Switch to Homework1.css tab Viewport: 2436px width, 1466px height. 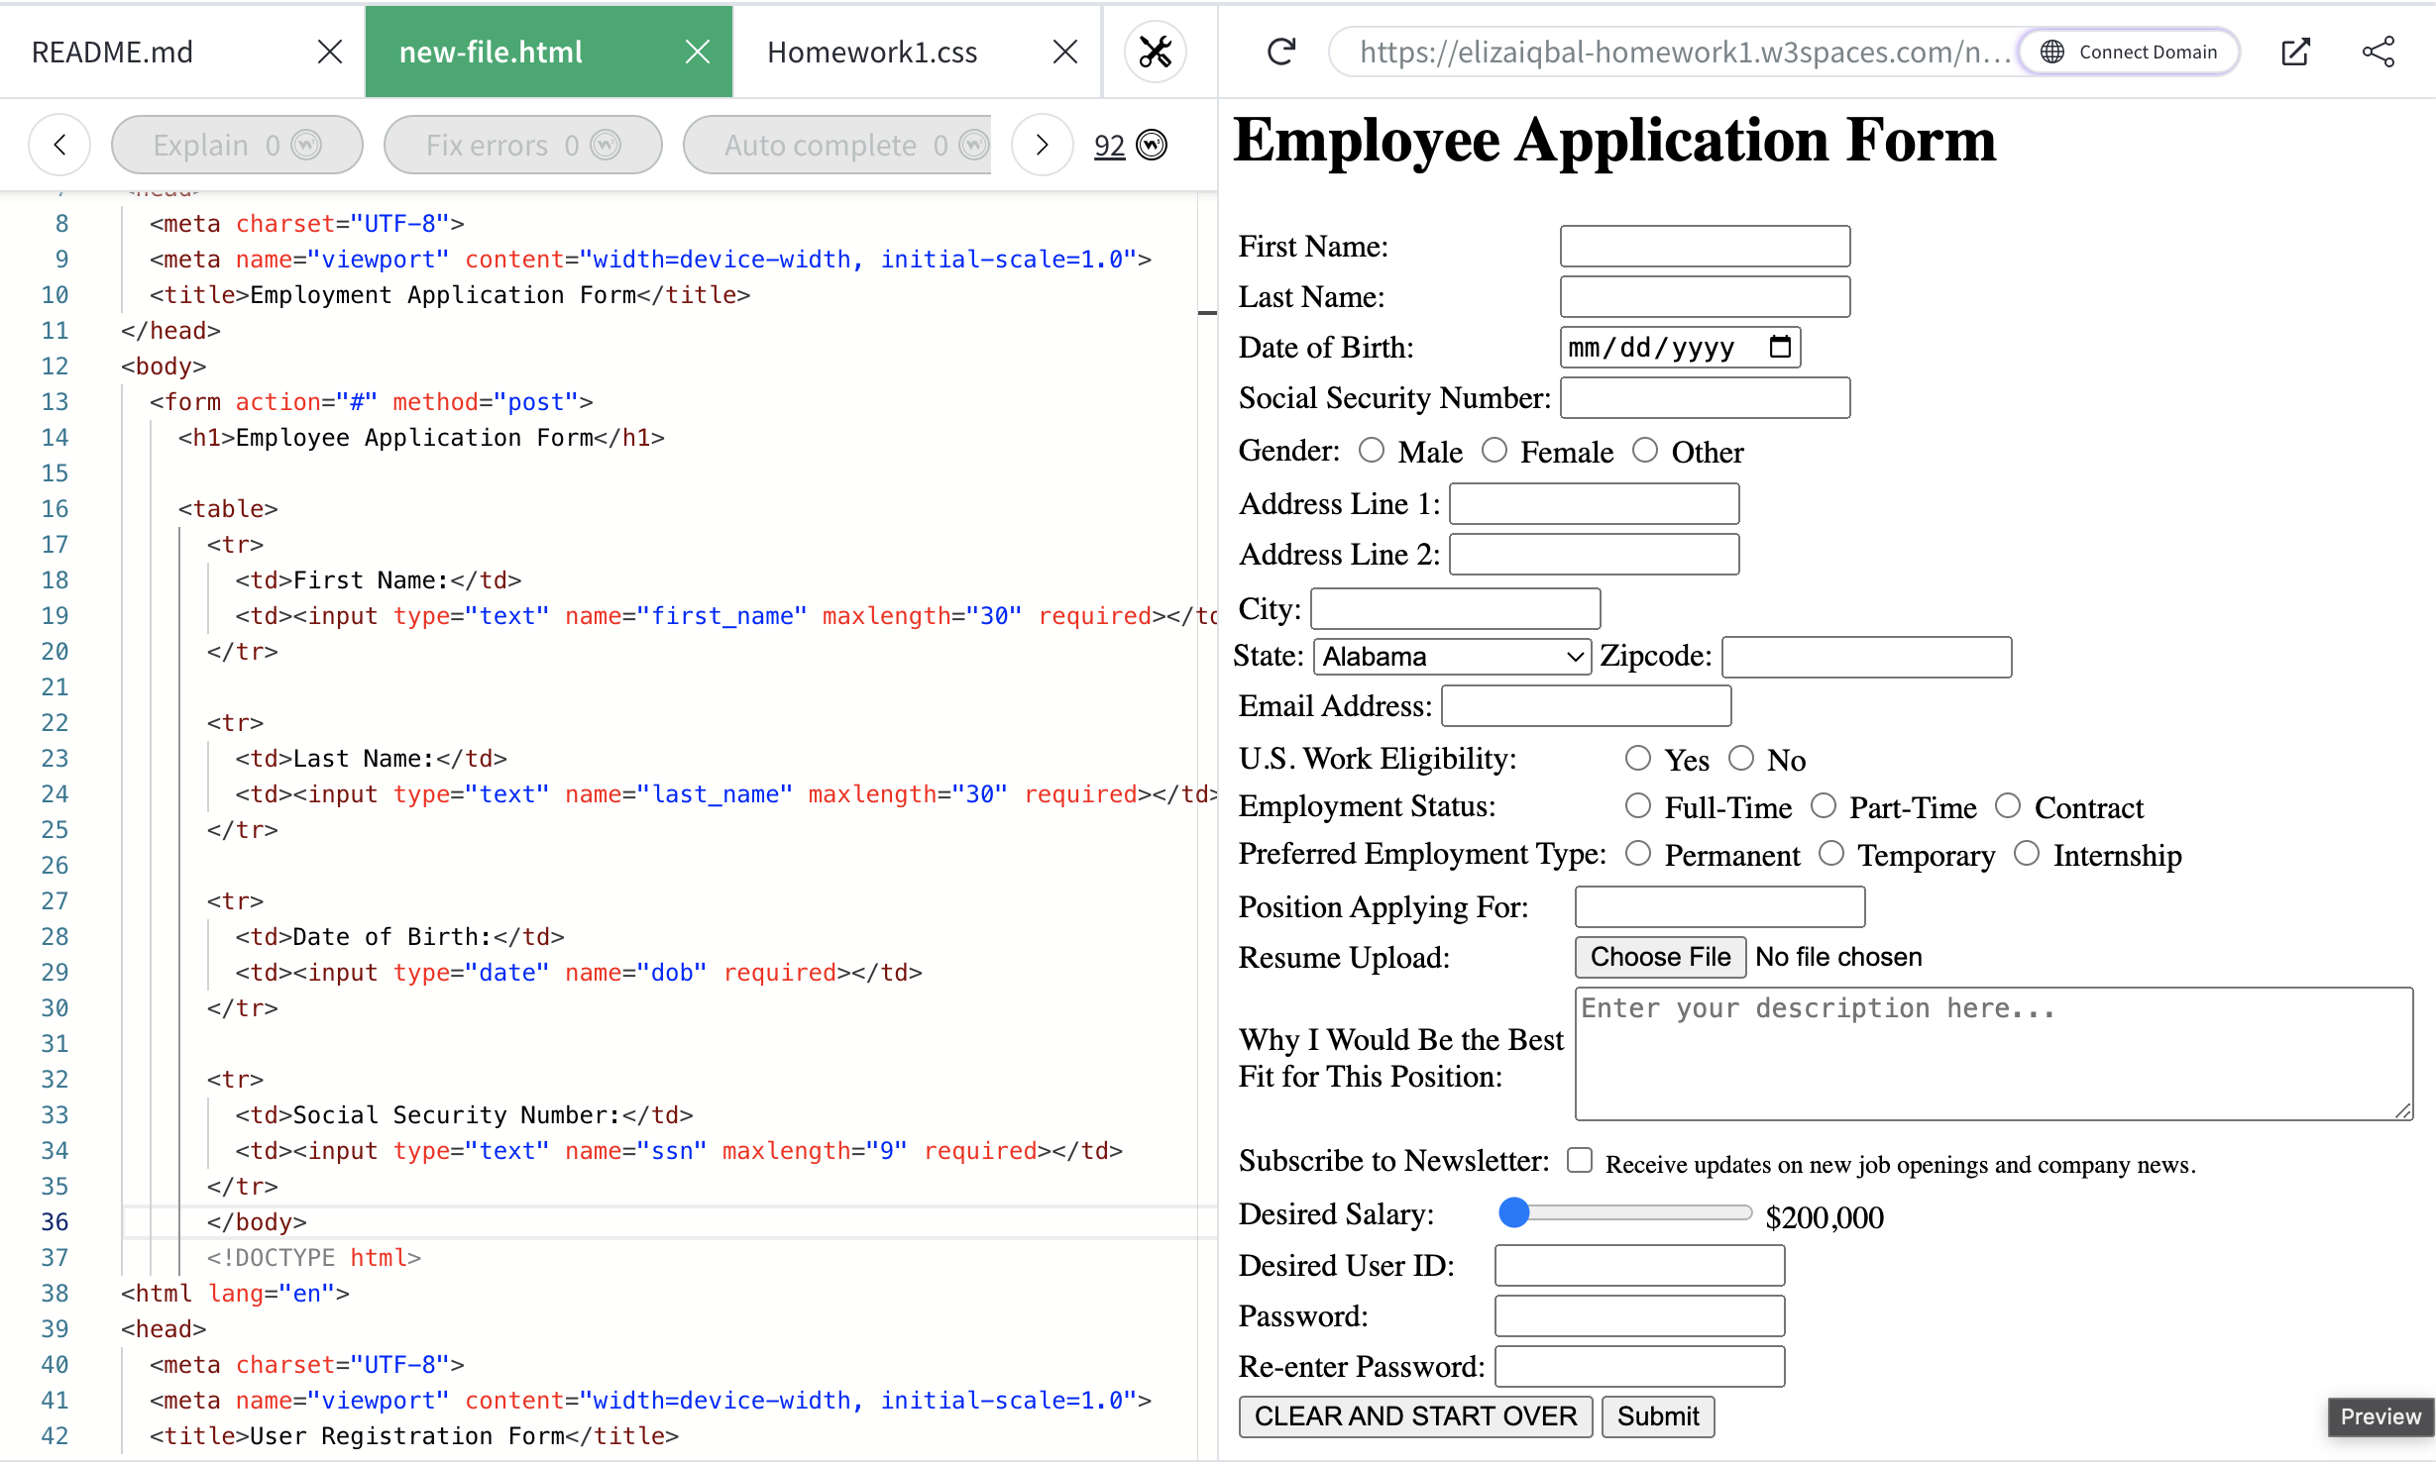(x=872, y=52)
